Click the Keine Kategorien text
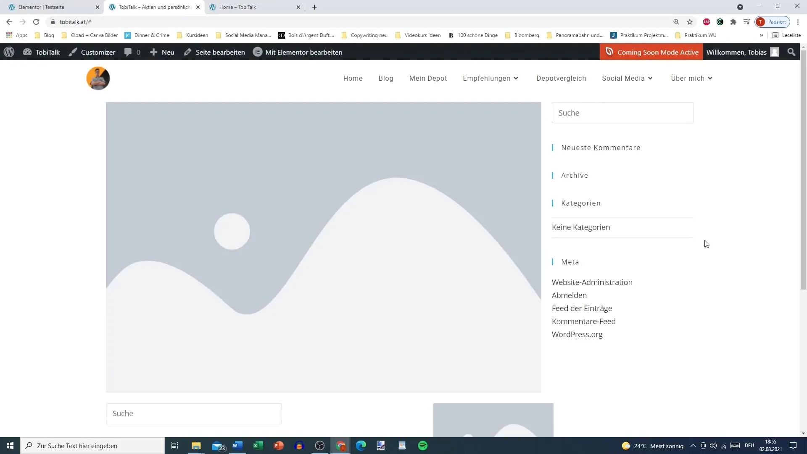807x454 pixels. pyautogui.click(x=581, y=227)
